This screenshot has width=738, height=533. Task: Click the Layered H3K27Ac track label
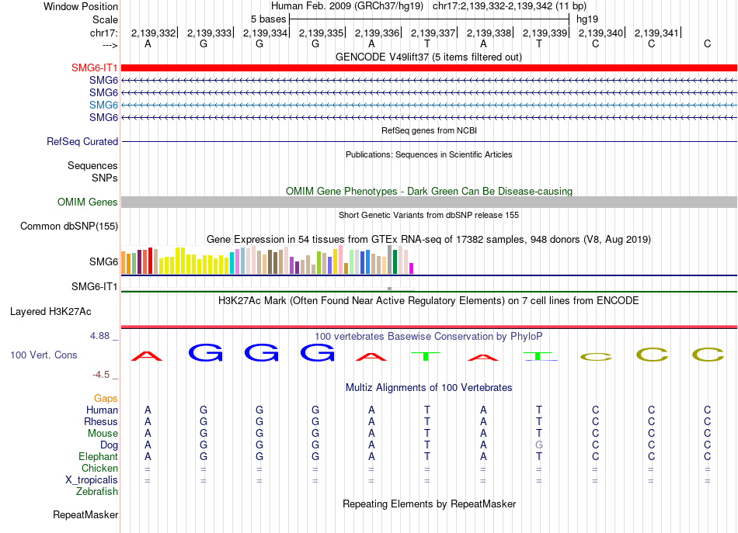coord(50,312)
